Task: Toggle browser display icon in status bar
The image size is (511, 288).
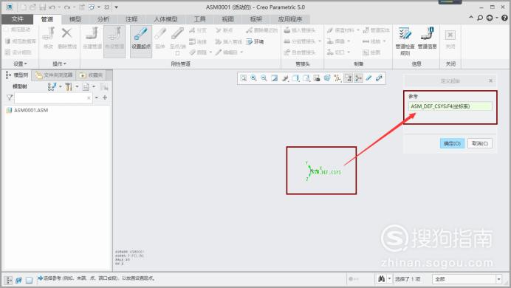Action: 18,280
